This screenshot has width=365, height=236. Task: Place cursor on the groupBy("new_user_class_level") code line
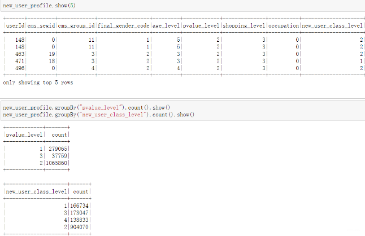(98, 115)
